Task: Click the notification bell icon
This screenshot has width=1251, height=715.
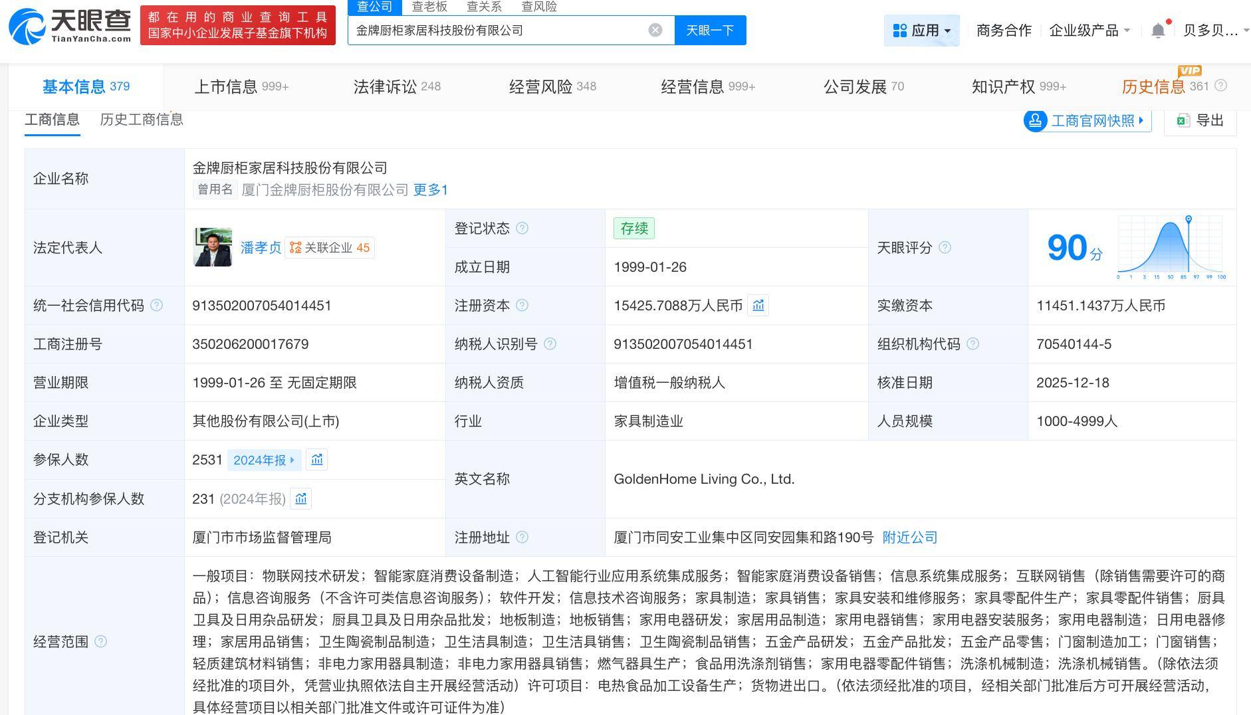Action: pos(1158,31)
